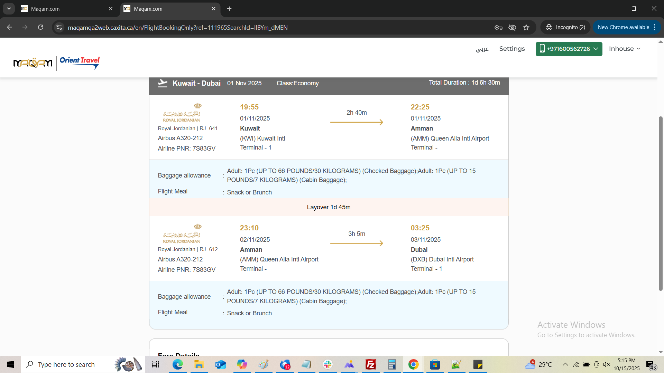Switch language to Arabic (عربي)
The height and width of the screenshot is (373, 664).
[482, 49]
